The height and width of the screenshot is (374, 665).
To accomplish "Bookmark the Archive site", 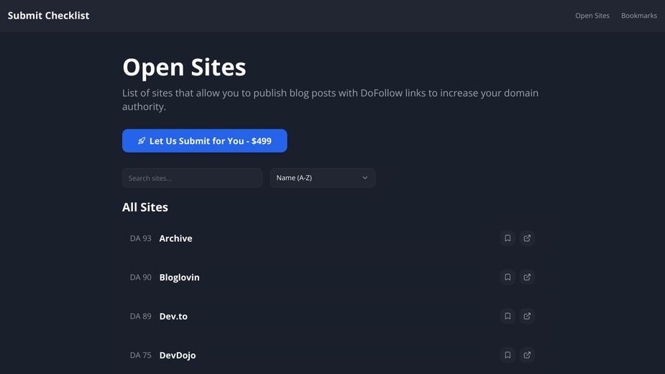I will pos(508,238).
